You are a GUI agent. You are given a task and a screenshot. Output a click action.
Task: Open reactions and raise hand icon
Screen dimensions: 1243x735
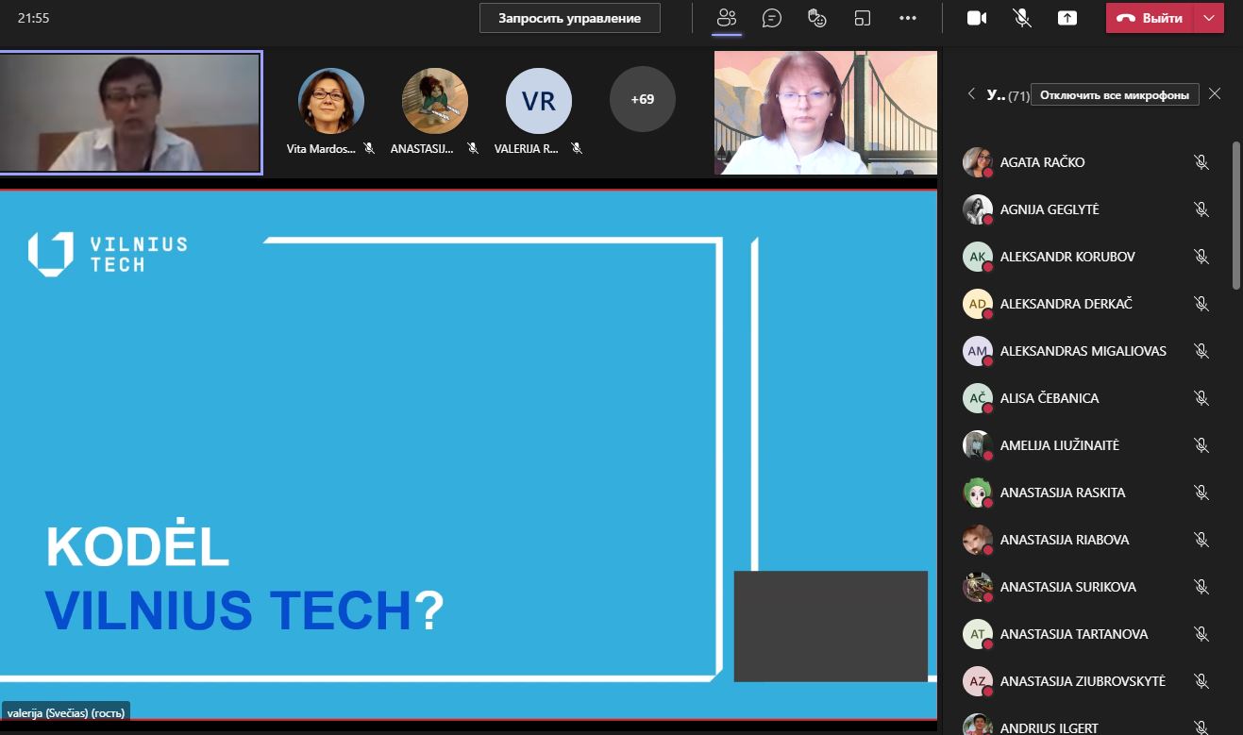(x=817, y=18)
